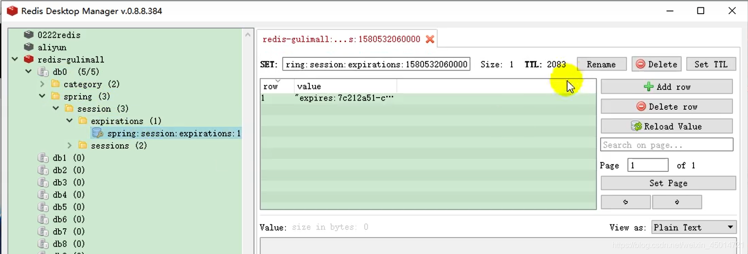This screenshot has height=254, width=748.
Task: Click the sessions folder icon
Action: 83,145
